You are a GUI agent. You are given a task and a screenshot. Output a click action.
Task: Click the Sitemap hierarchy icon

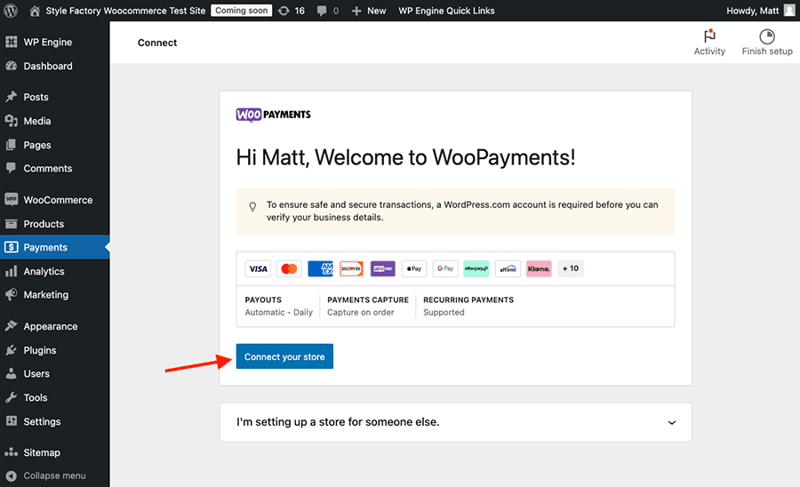point(12,452)
